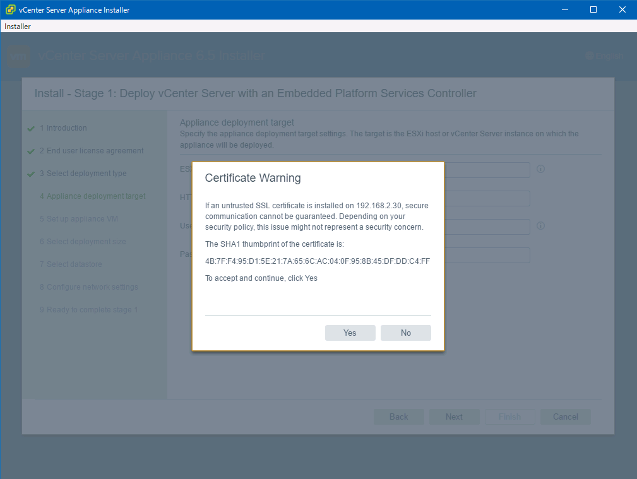Click the User name input field

coord(487,227)
